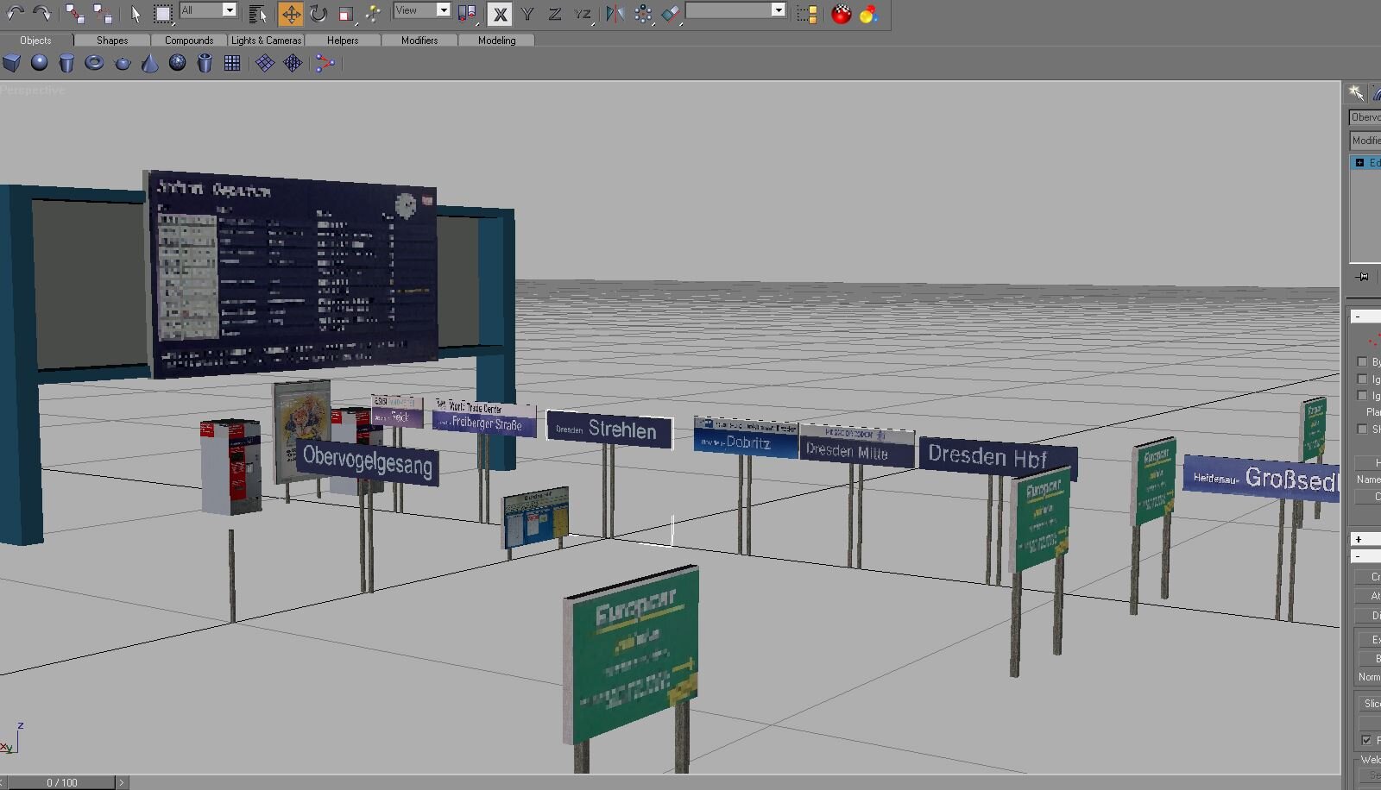Activate the Select and Link tool
The image size is (1381, 790).
point(75,14)
